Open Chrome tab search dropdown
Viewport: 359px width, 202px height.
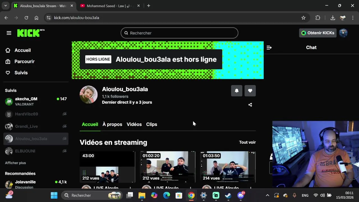(x=5, y=6)
